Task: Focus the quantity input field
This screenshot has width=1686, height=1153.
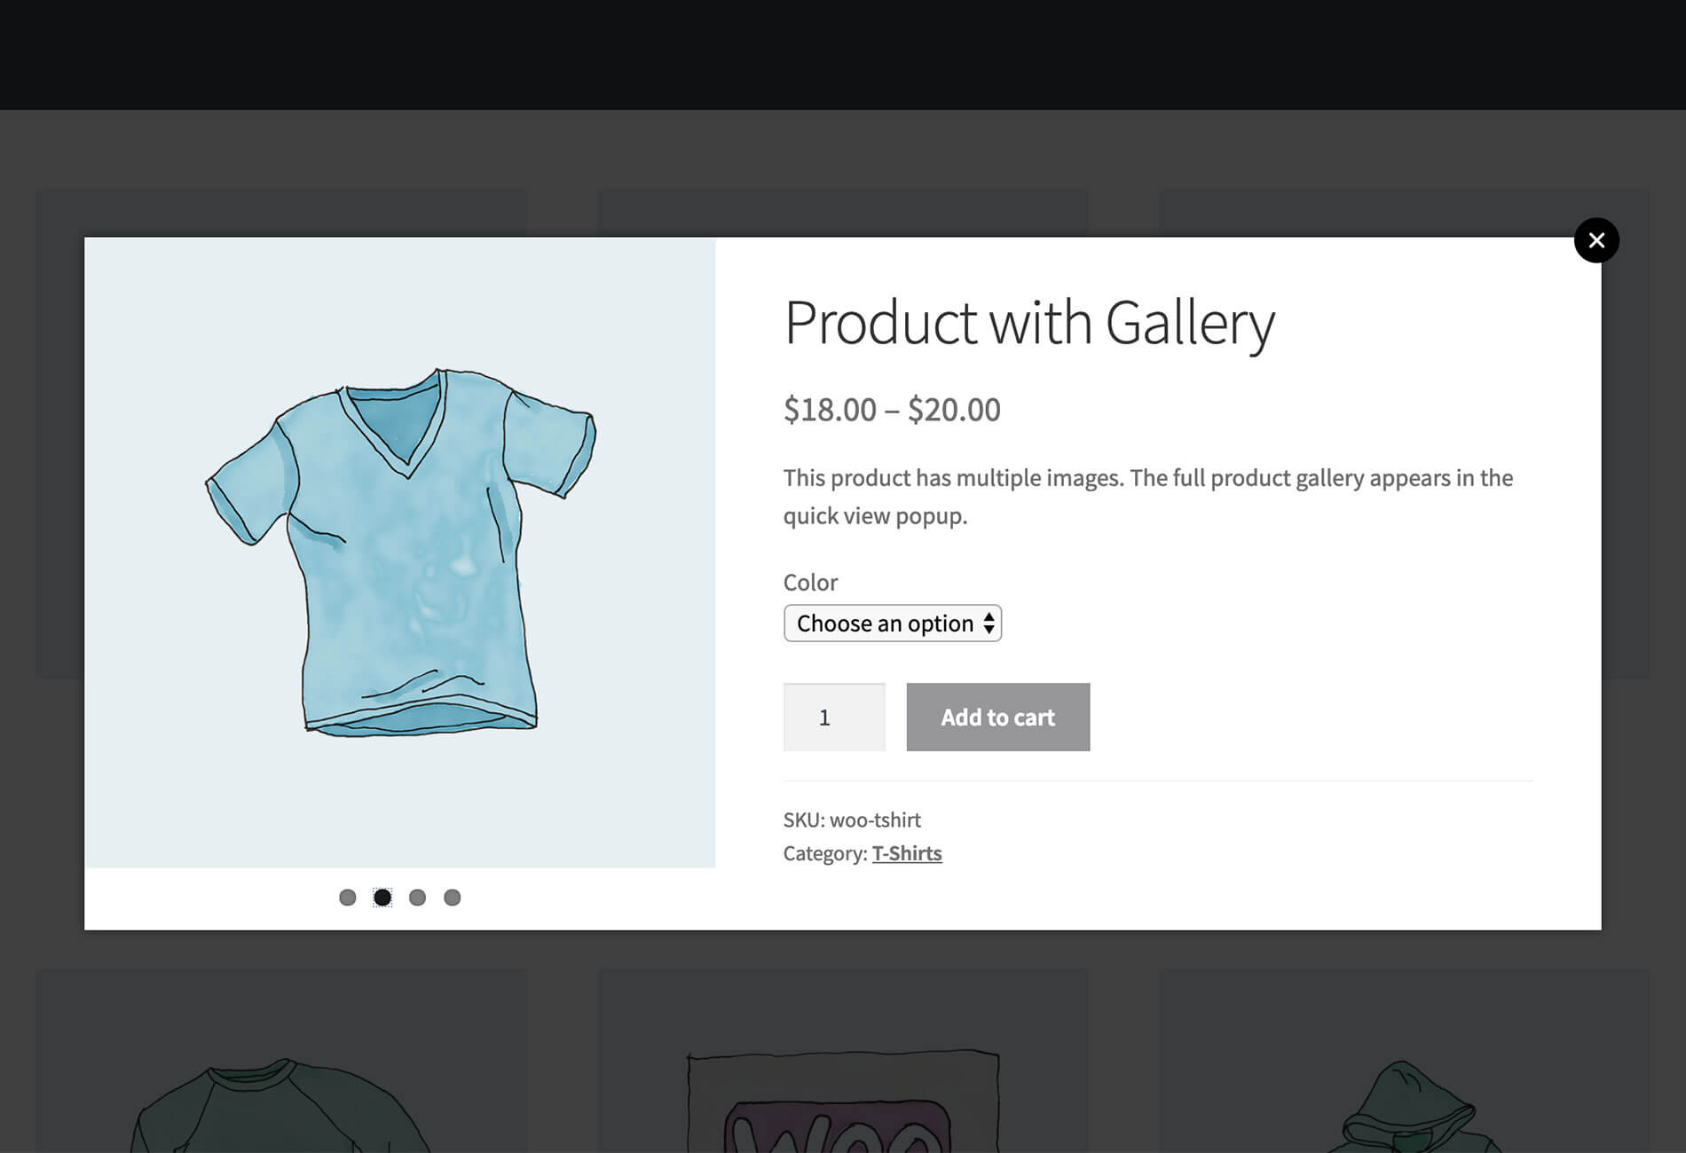Action: 834,718
